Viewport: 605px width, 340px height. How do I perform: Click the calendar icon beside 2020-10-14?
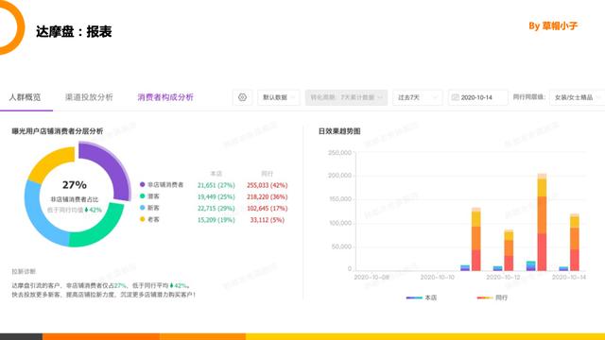[455, 97]
